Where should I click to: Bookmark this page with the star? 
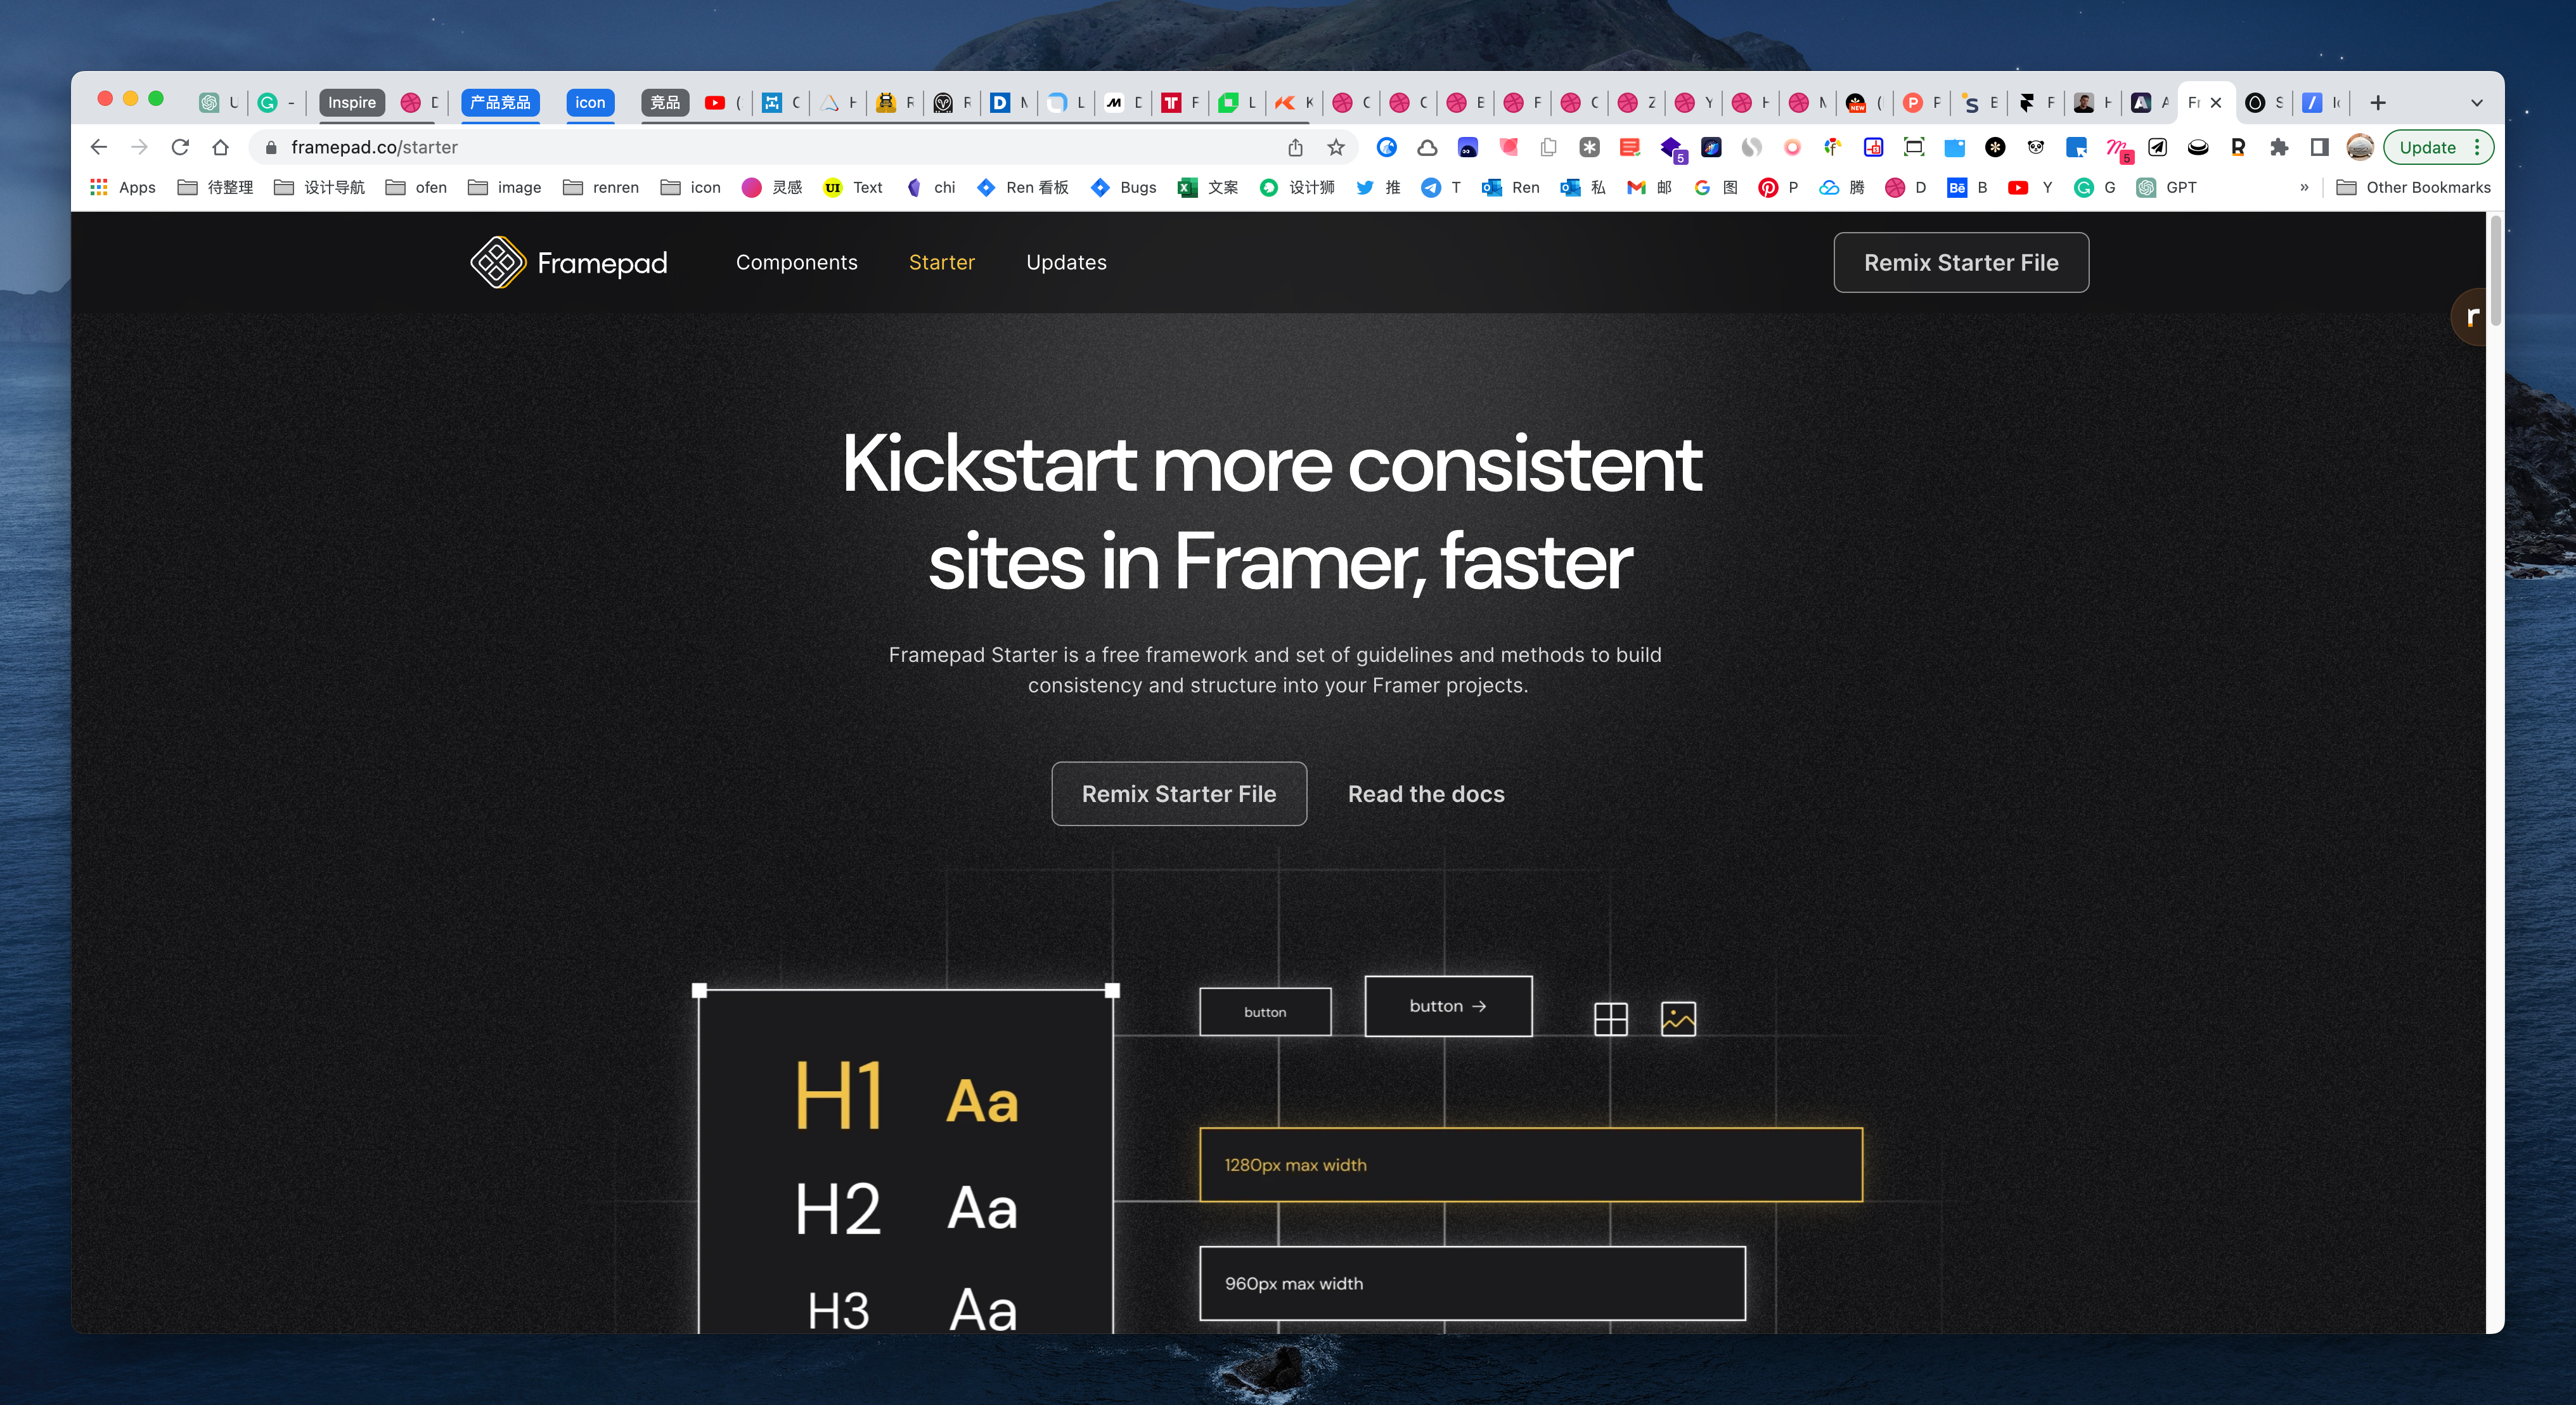coord(1336,147)
